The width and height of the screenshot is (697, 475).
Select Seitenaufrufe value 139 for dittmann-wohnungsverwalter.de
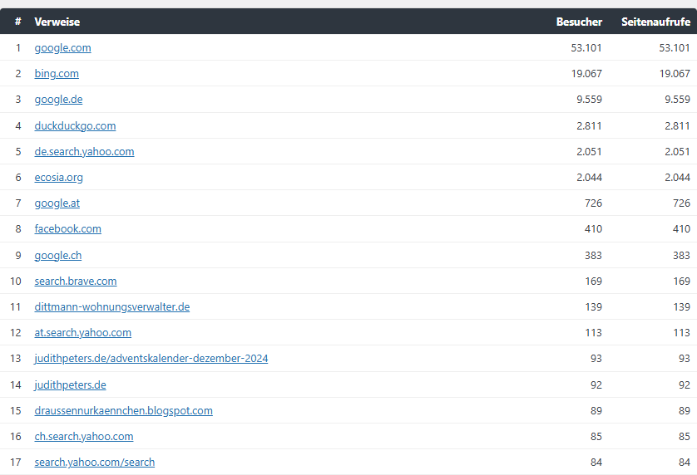[x=681, y=307]
